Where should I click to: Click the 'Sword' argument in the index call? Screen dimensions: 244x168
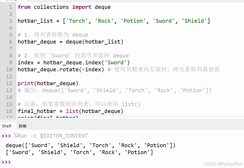(116, 62)
